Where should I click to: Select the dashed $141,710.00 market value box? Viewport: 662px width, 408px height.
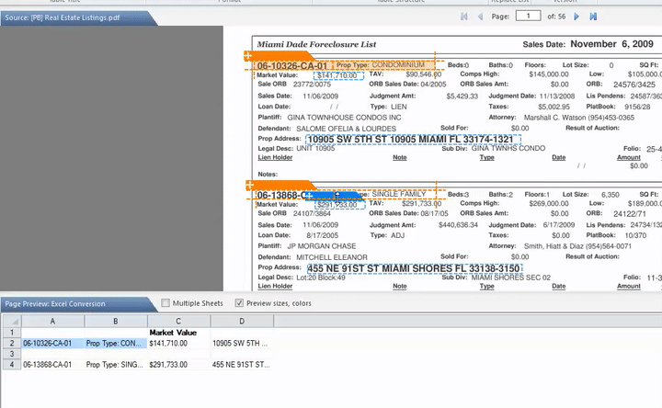click(338, 75)
